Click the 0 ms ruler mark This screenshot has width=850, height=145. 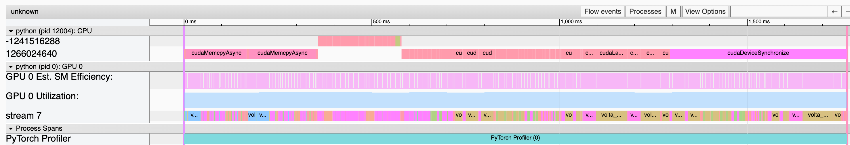click(x=191, y=22)
